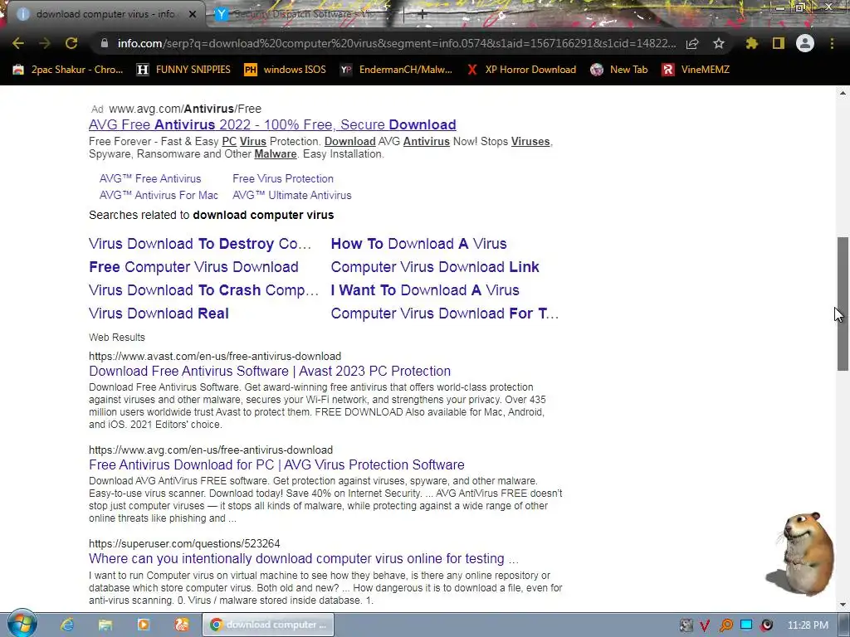Select Chrome download computer taskbar button

pos(268,625)
